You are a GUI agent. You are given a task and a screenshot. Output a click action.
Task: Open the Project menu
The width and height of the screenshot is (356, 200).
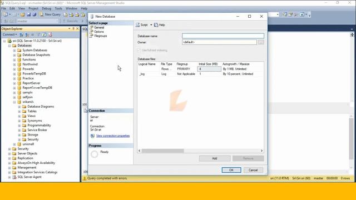tap(33, 8)
